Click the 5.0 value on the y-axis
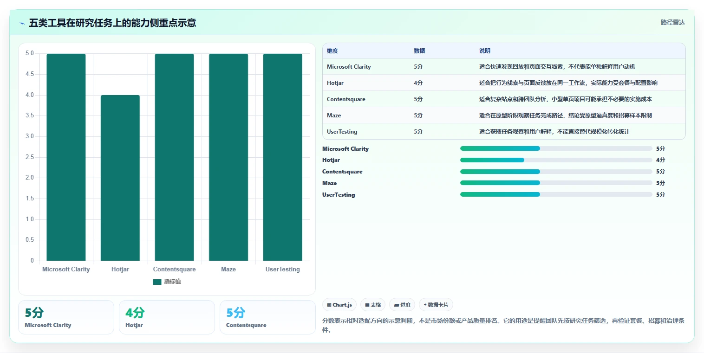The width and height of the screenshot is (704, 353). click(30, 53)
